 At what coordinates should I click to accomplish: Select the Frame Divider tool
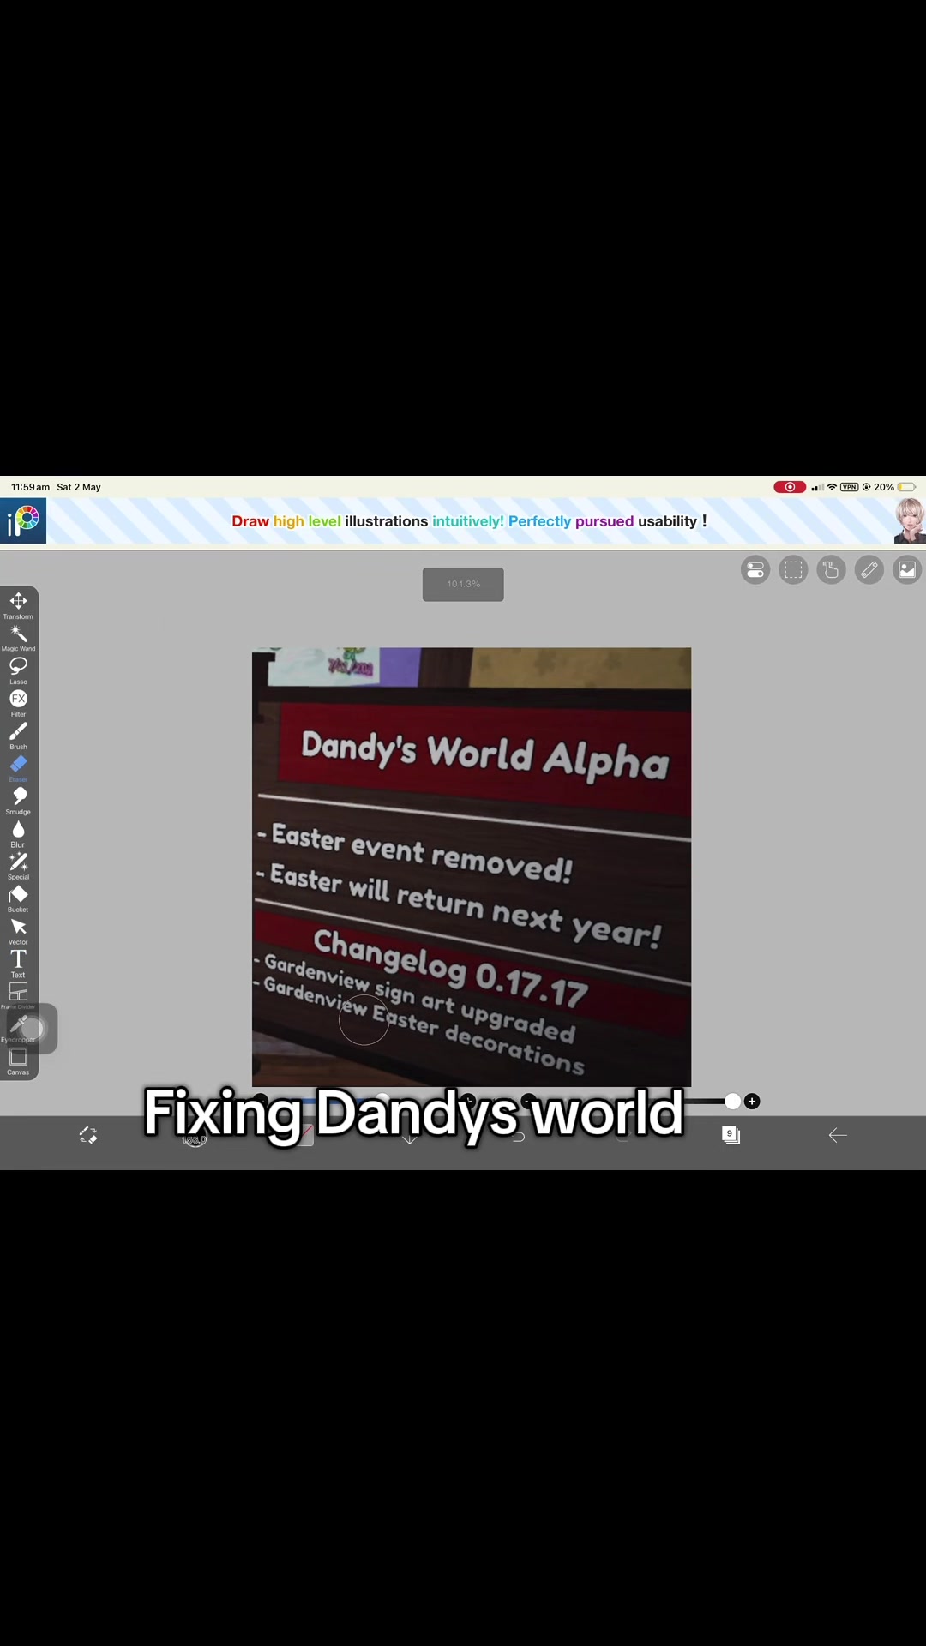point(18,995)
